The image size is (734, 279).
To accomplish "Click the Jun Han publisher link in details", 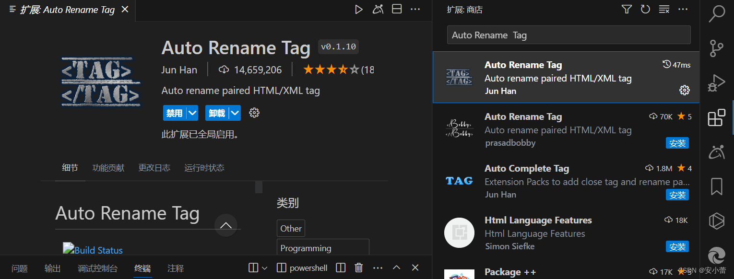I will (x=179, y=70).
